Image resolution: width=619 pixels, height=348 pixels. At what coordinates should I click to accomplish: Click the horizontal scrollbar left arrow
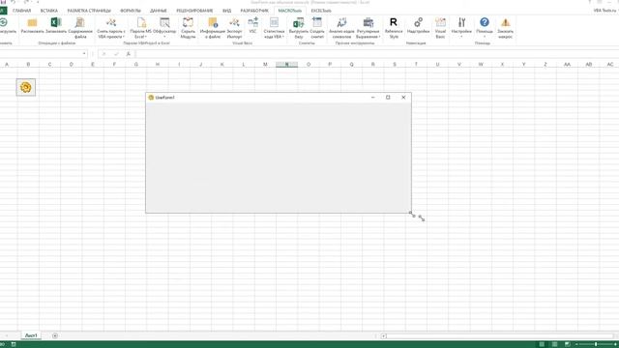383,336
